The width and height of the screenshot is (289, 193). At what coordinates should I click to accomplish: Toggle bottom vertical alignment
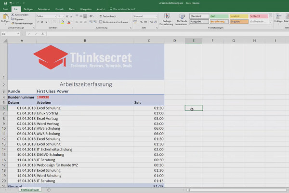[85, 16]
